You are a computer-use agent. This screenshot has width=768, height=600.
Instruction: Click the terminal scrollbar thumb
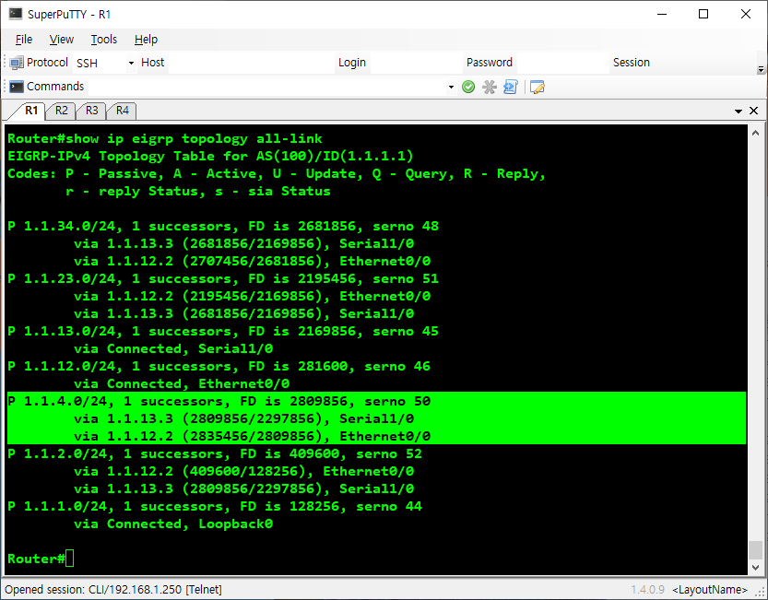[755, 549]
